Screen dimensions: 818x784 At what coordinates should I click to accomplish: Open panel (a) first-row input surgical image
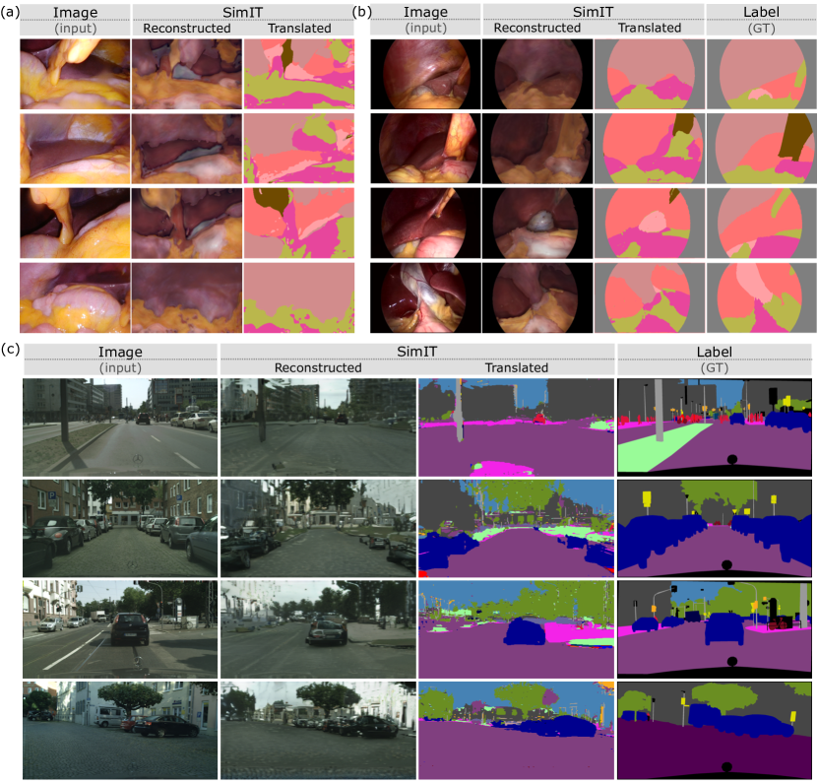pyautogui.click(x=75, y=74)
